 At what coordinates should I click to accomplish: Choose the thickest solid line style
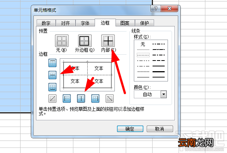click(x=159, y=72)
